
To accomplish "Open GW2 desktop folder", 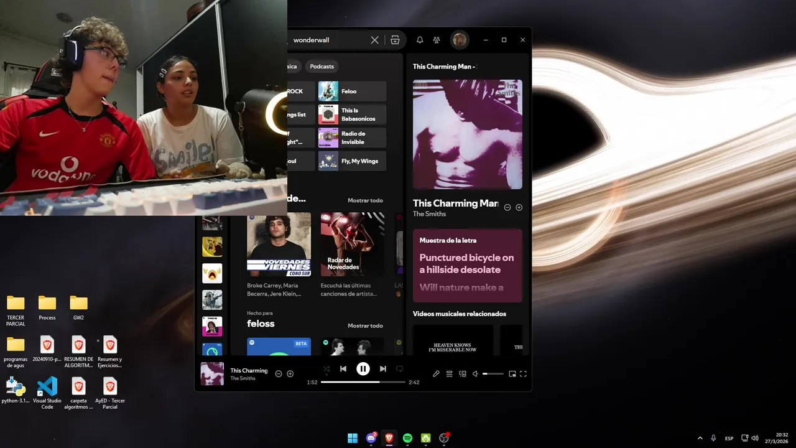I will tap(78, 308).
